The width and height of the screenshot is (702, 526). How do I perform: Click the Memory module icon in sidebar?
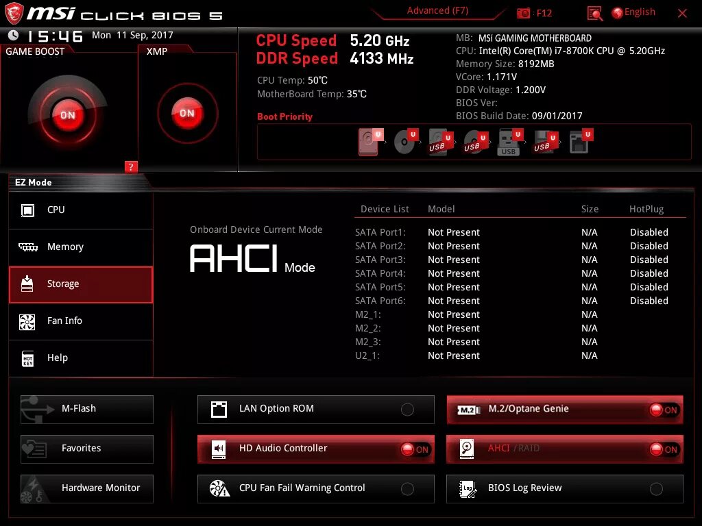27,247
